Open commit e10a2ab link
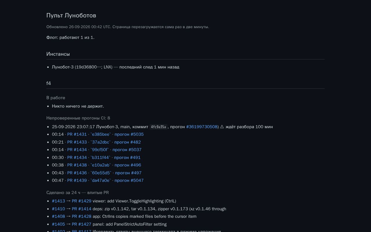 101,165
